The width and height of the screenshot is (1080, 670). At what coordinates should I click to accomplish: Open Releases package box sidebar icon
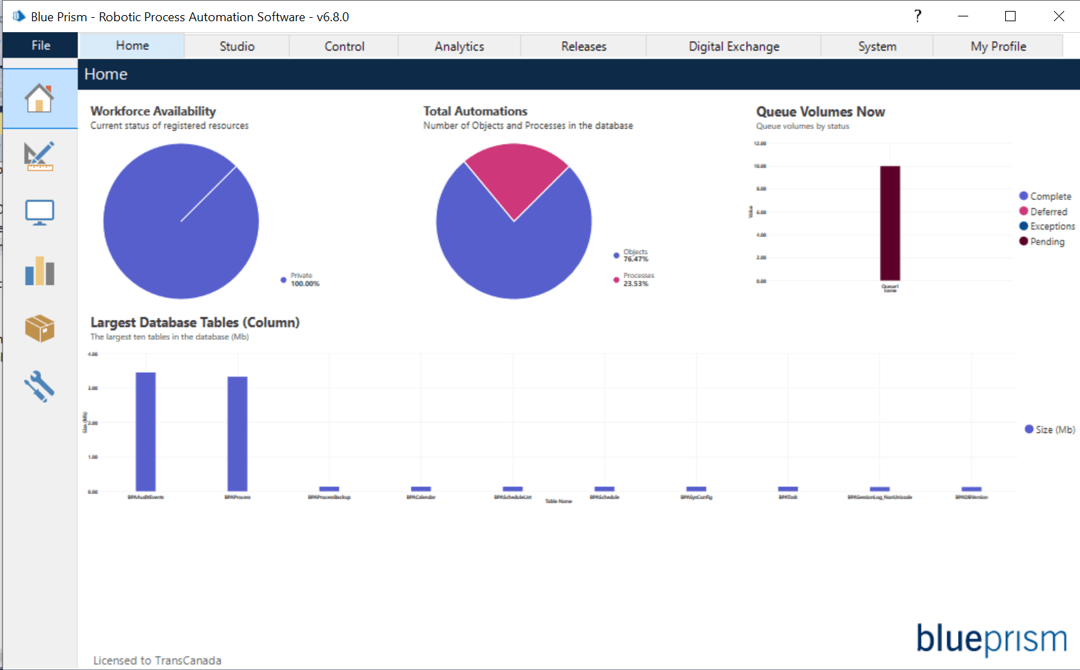tap(39, 328)
